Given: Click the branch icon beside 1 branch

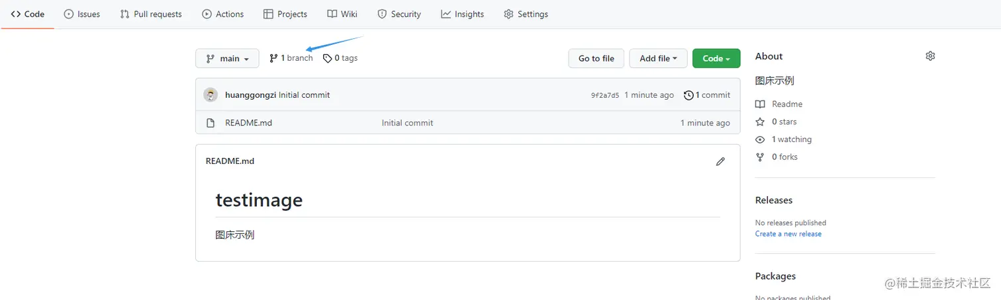Looking at the screenshot, I should point(273,58).
